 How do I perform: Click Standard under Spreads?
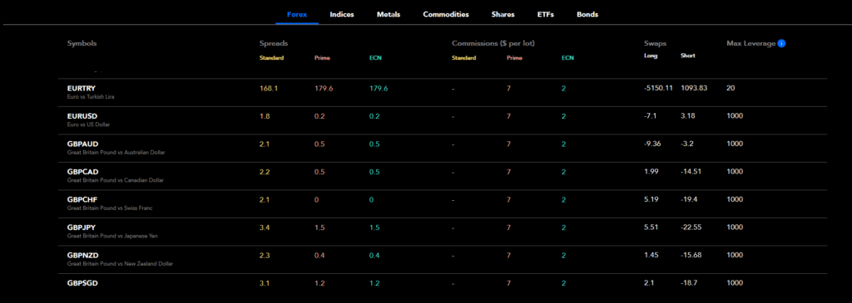(272, 58)
